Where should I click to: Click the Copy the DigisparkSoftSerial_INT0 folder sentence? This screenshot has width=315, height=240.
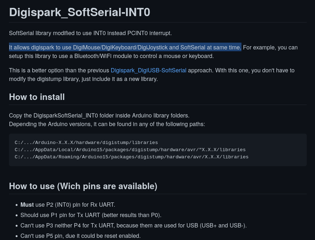click(99, 116)
